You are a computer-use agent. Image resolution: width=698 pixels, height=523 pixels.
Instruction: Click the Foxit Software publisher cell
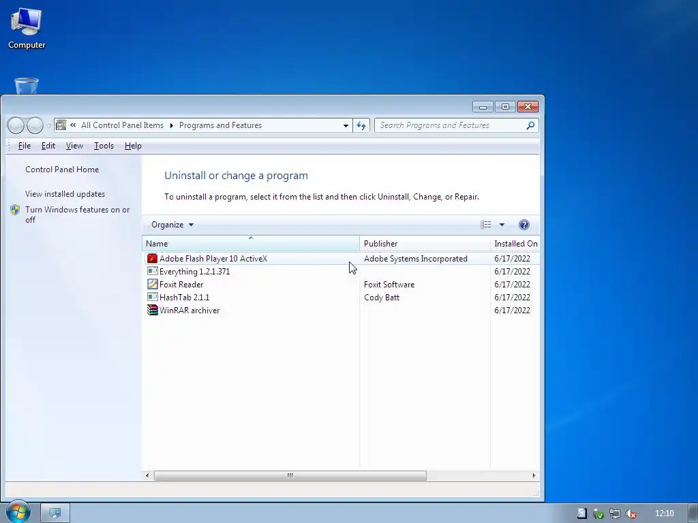point(389,285)
